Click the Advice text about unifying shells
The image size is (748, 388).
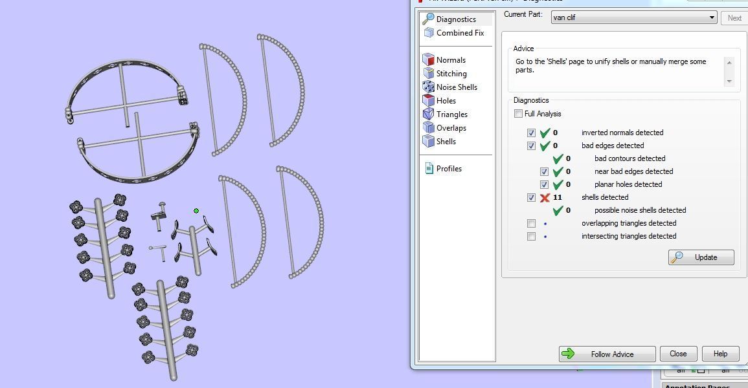tap(611, 66)
